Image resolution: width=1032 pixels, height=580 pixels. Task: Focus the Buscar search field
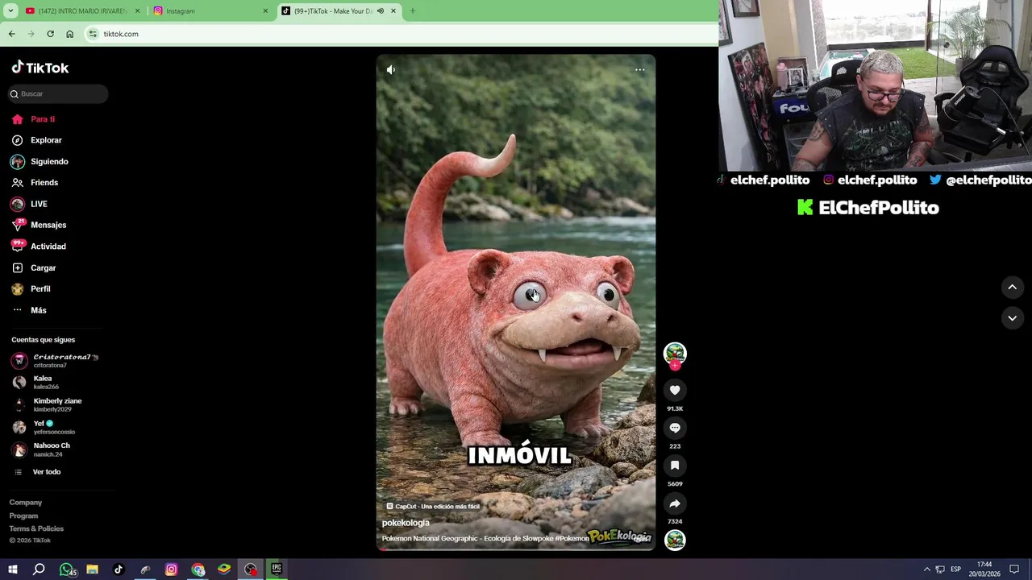click(58, 94)
